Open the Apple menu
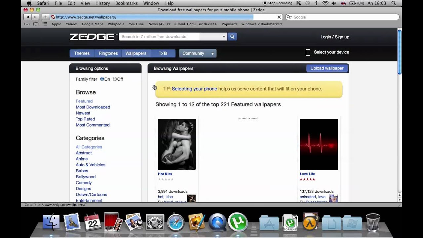The height and width of the screenshot is (238, 423). [29, 3]
